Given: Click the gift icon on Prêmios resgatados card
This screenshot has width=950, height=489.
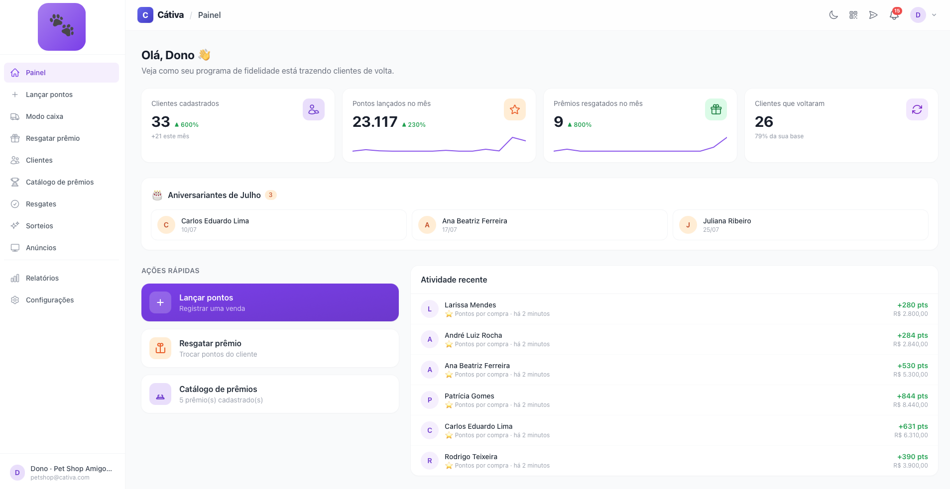Looking at the screenshot, I should point(716,109).
